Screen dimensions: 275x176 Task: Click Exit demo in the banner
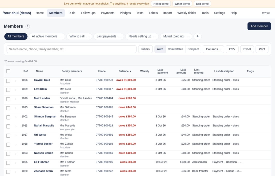coord(202,4)
